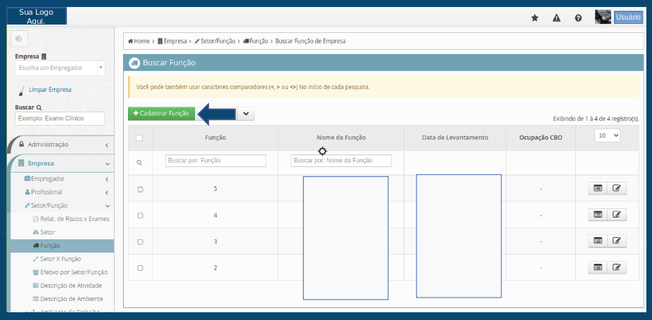Select the Função sidebar item
The width and height of the screenshot is (652, 320).
coord(63,246)
